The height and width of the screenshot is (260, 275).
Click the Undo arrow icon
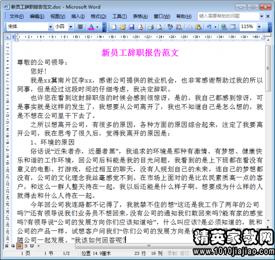(x=209, y=27)
